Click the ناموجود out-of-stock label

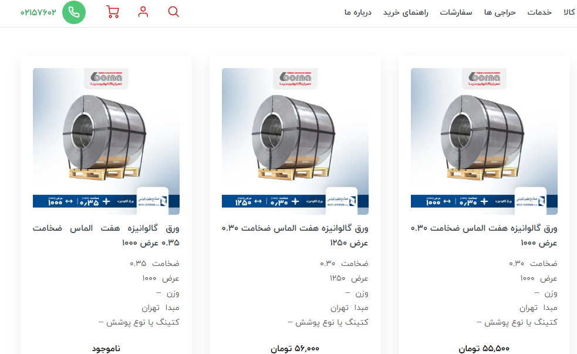[106, 349]
